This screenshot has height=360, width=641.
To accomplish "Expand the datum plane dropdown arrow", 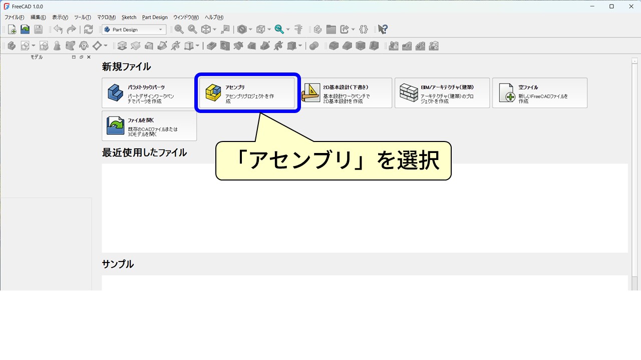I will 106,46.
